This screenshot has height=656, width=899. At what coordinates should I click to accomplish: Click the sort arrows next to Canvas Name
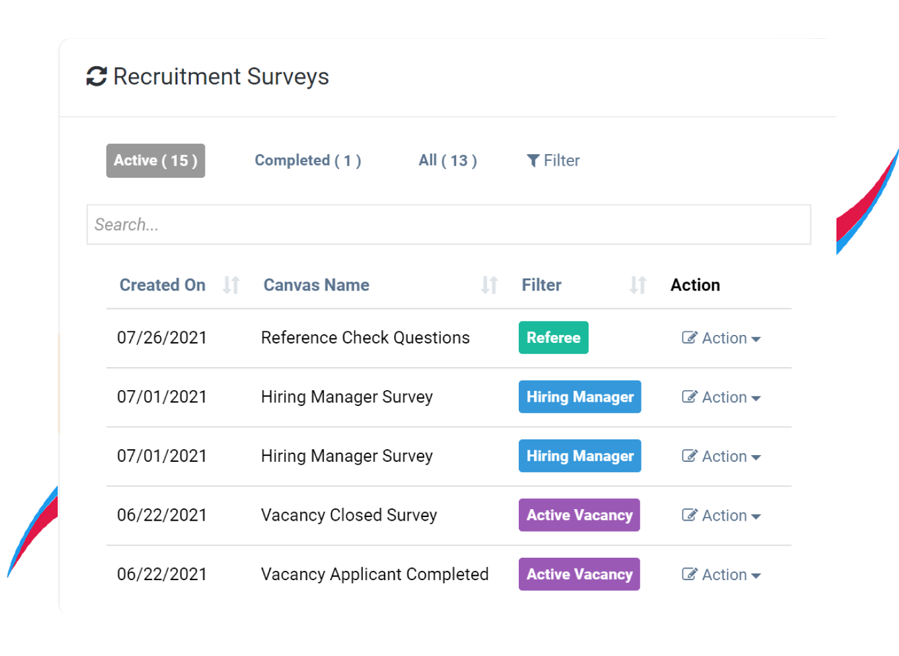tap(491, 284)
